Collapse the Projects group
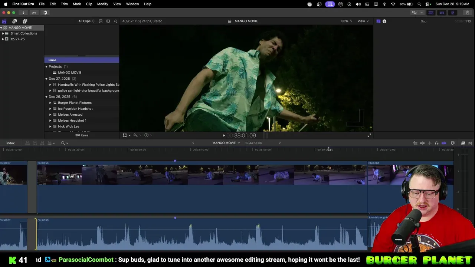 click(x=46, y=67)
